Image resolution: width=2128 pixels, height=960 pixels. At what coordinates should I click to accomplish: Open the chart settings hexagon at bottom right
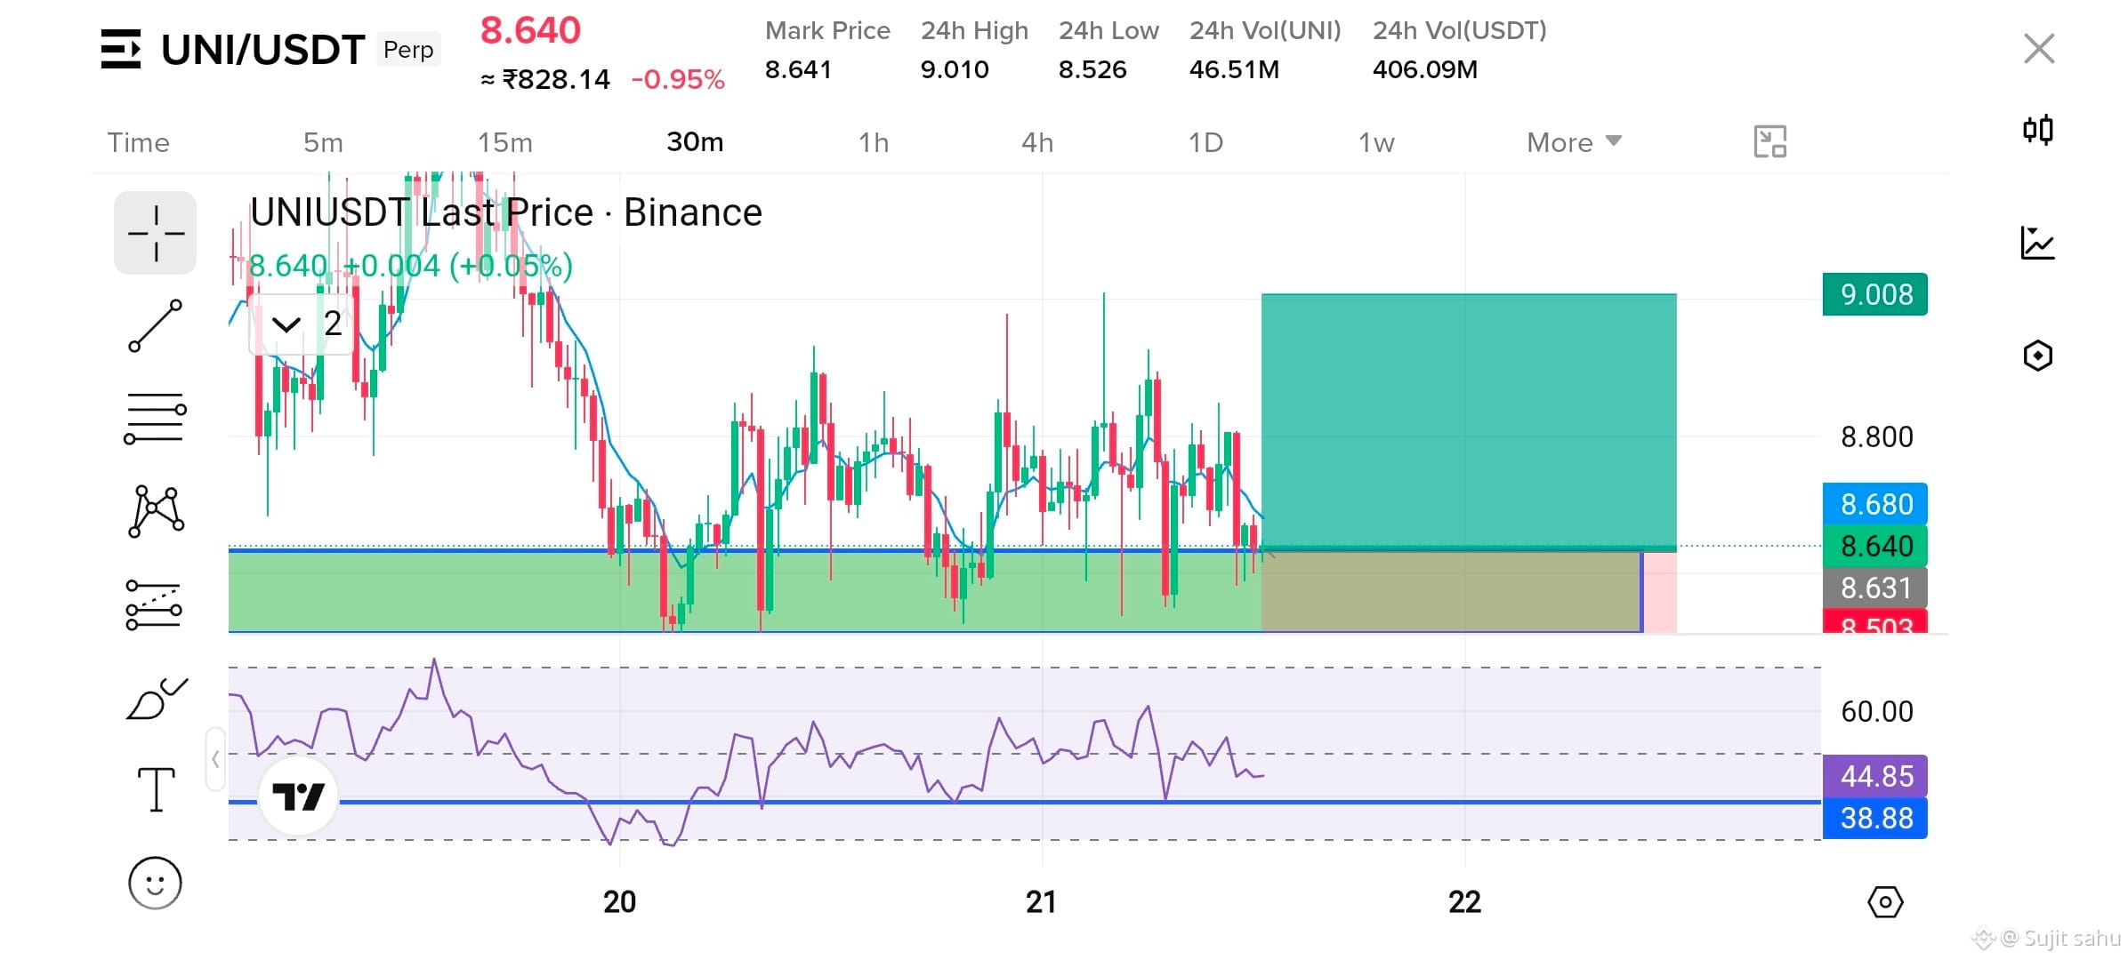(1885, 902)
